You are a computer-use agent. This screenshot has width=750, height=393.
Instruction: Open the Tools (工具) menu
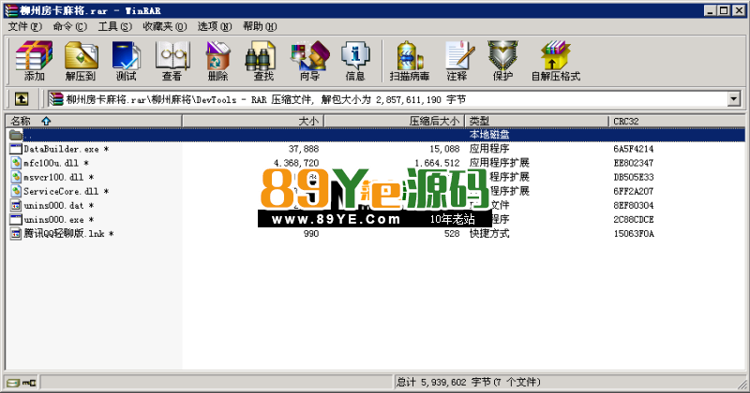[114, 26]
